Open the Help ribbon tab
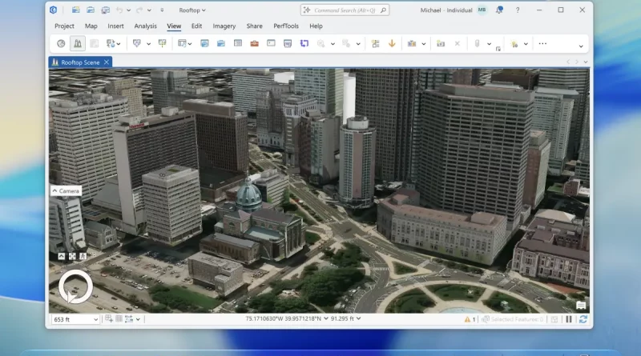 tap(316, 26)
